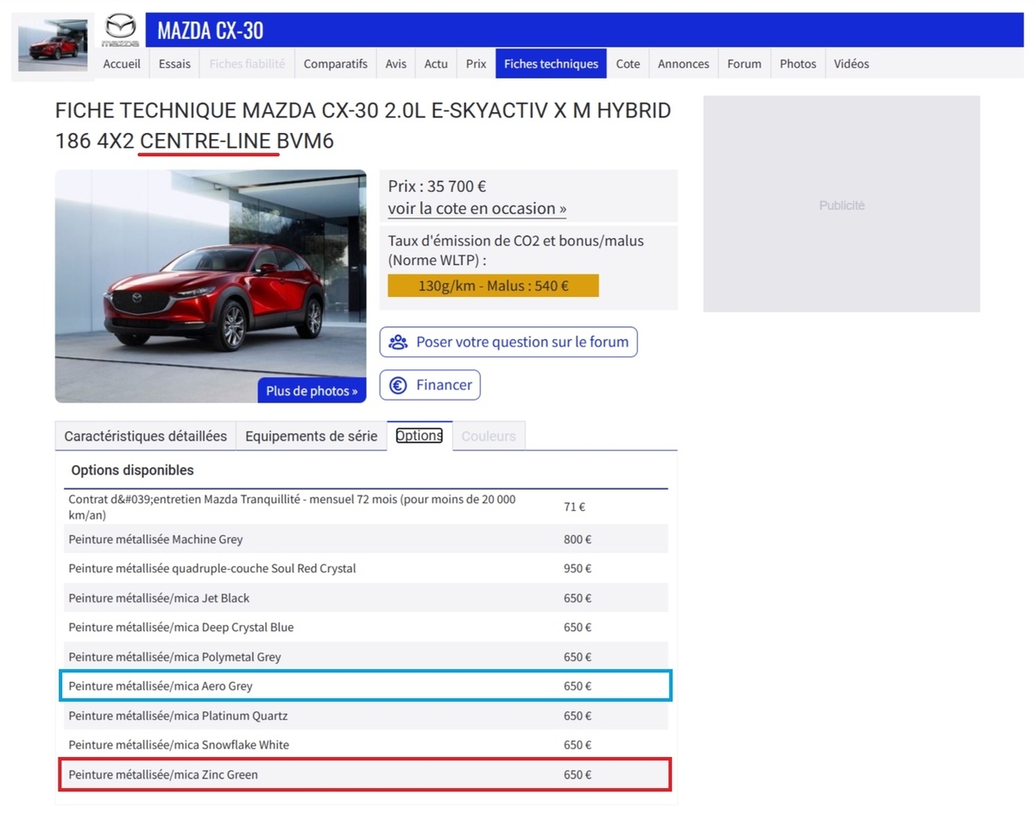Open the Forum menu item

click(744, 64)
